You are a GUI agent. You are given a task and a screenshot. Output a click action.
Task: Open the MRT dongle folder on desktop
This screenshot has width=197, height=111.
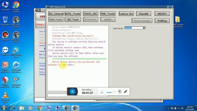pyautogui.click(x=179, y=22)
